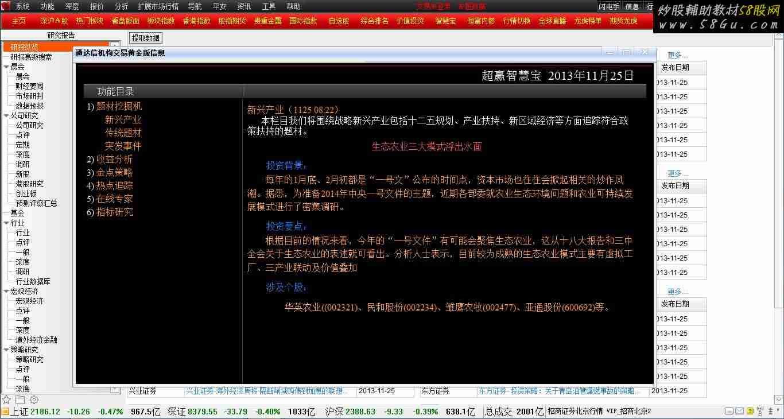Click the yellow up-arrow status bar icon
This screenshot has width=784, height=419.
[750, 412]
